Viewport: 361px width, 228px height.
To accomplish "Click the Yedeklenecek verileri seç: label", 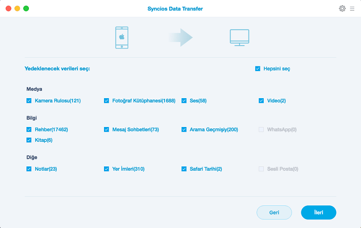I will point(57,69).
